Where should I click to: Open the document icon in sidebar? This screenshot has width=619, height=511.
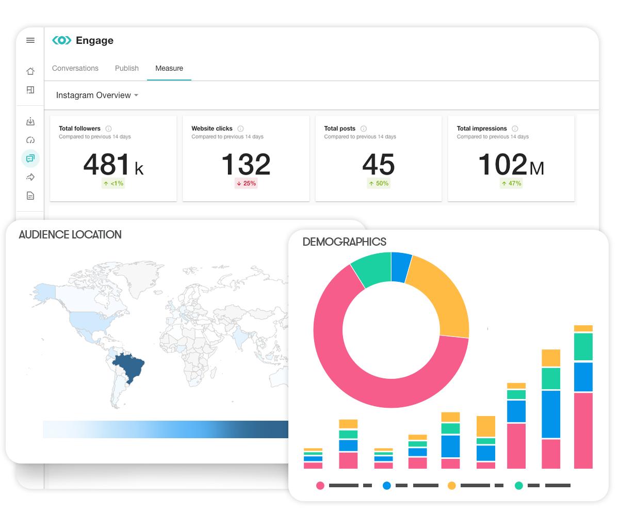(30, 196)
